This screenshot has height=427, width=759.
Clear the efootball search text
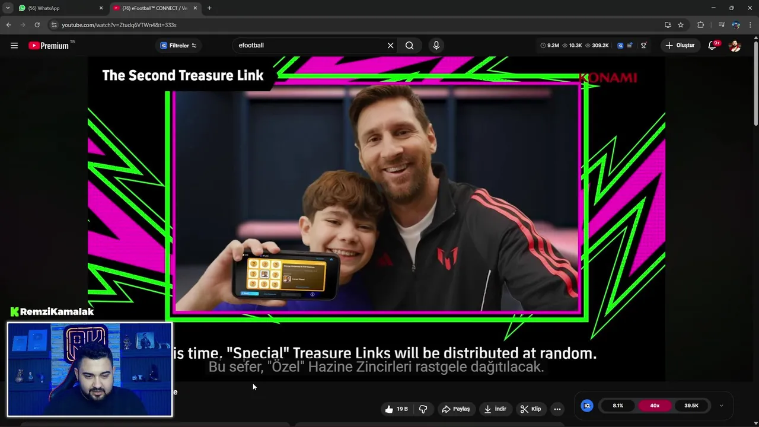click(x=390, y=46)
